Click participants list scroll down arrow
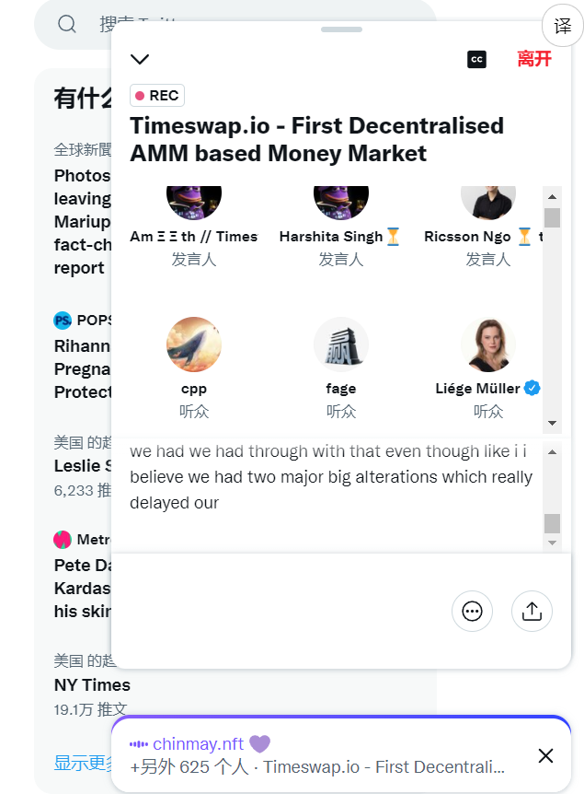This screenshot has width=584, height=794. pos(552,423)
